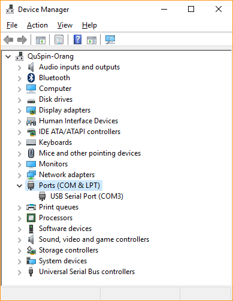Image resolution: width=233 pixels, height=301 pixels.
Task: Select the Processors label
Action: (x=56, y=218)
